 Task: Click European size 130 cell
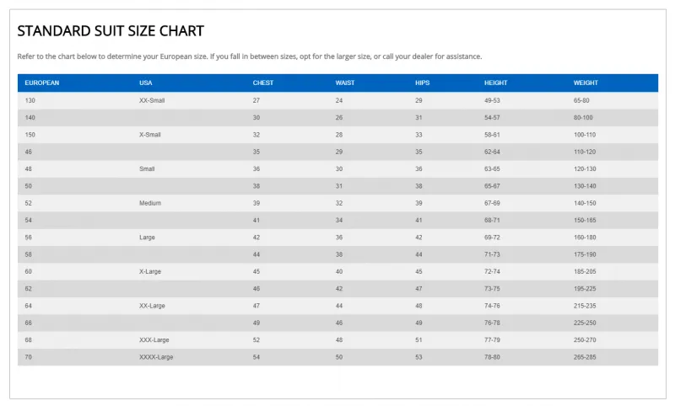(30, 100)
